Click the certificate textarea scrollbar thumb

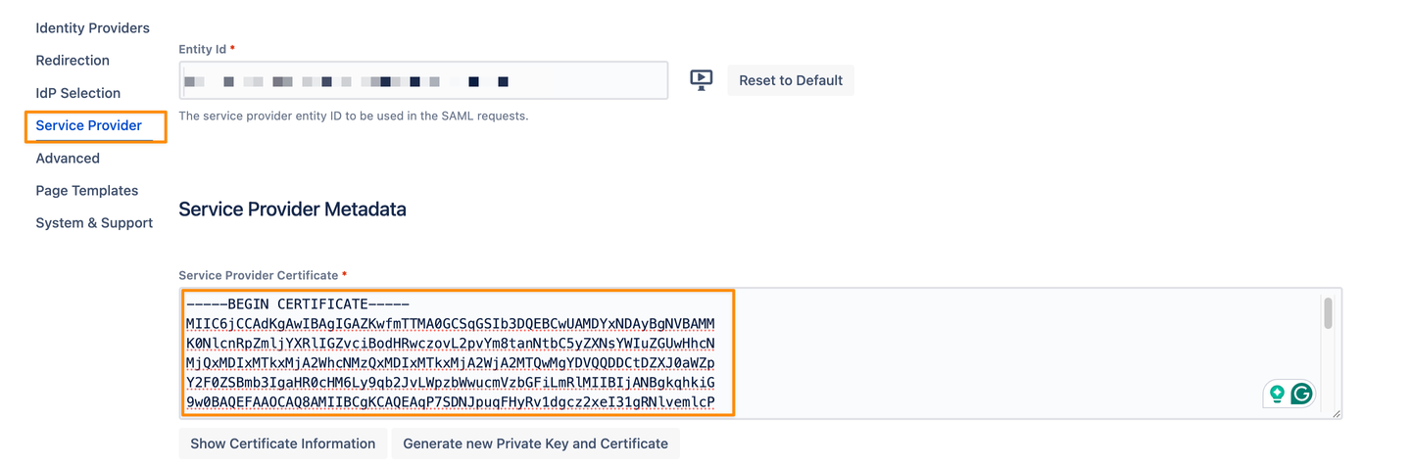pos(1328,313)
